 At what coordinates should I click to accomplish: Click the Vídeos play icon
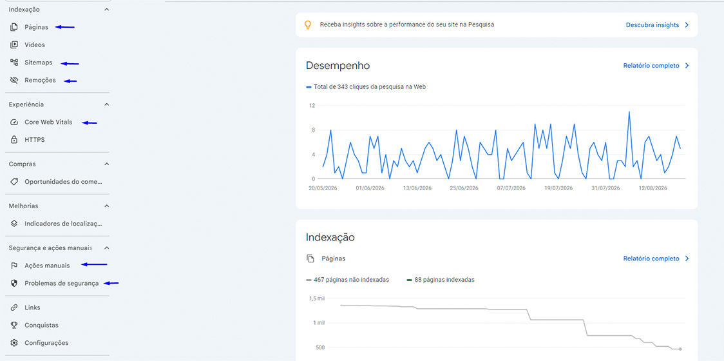coord(14,45)
